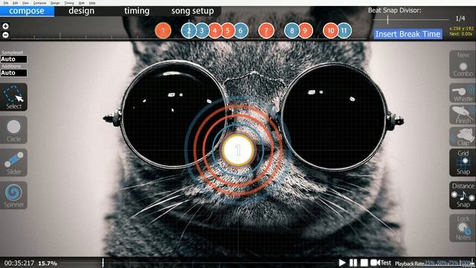Open the Help menu
476x268 pixels.
(92, 3)
